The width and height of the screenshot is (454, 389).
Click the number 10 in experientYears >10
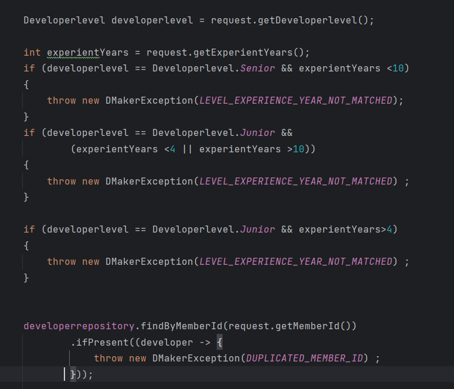(x=299, y=149)
